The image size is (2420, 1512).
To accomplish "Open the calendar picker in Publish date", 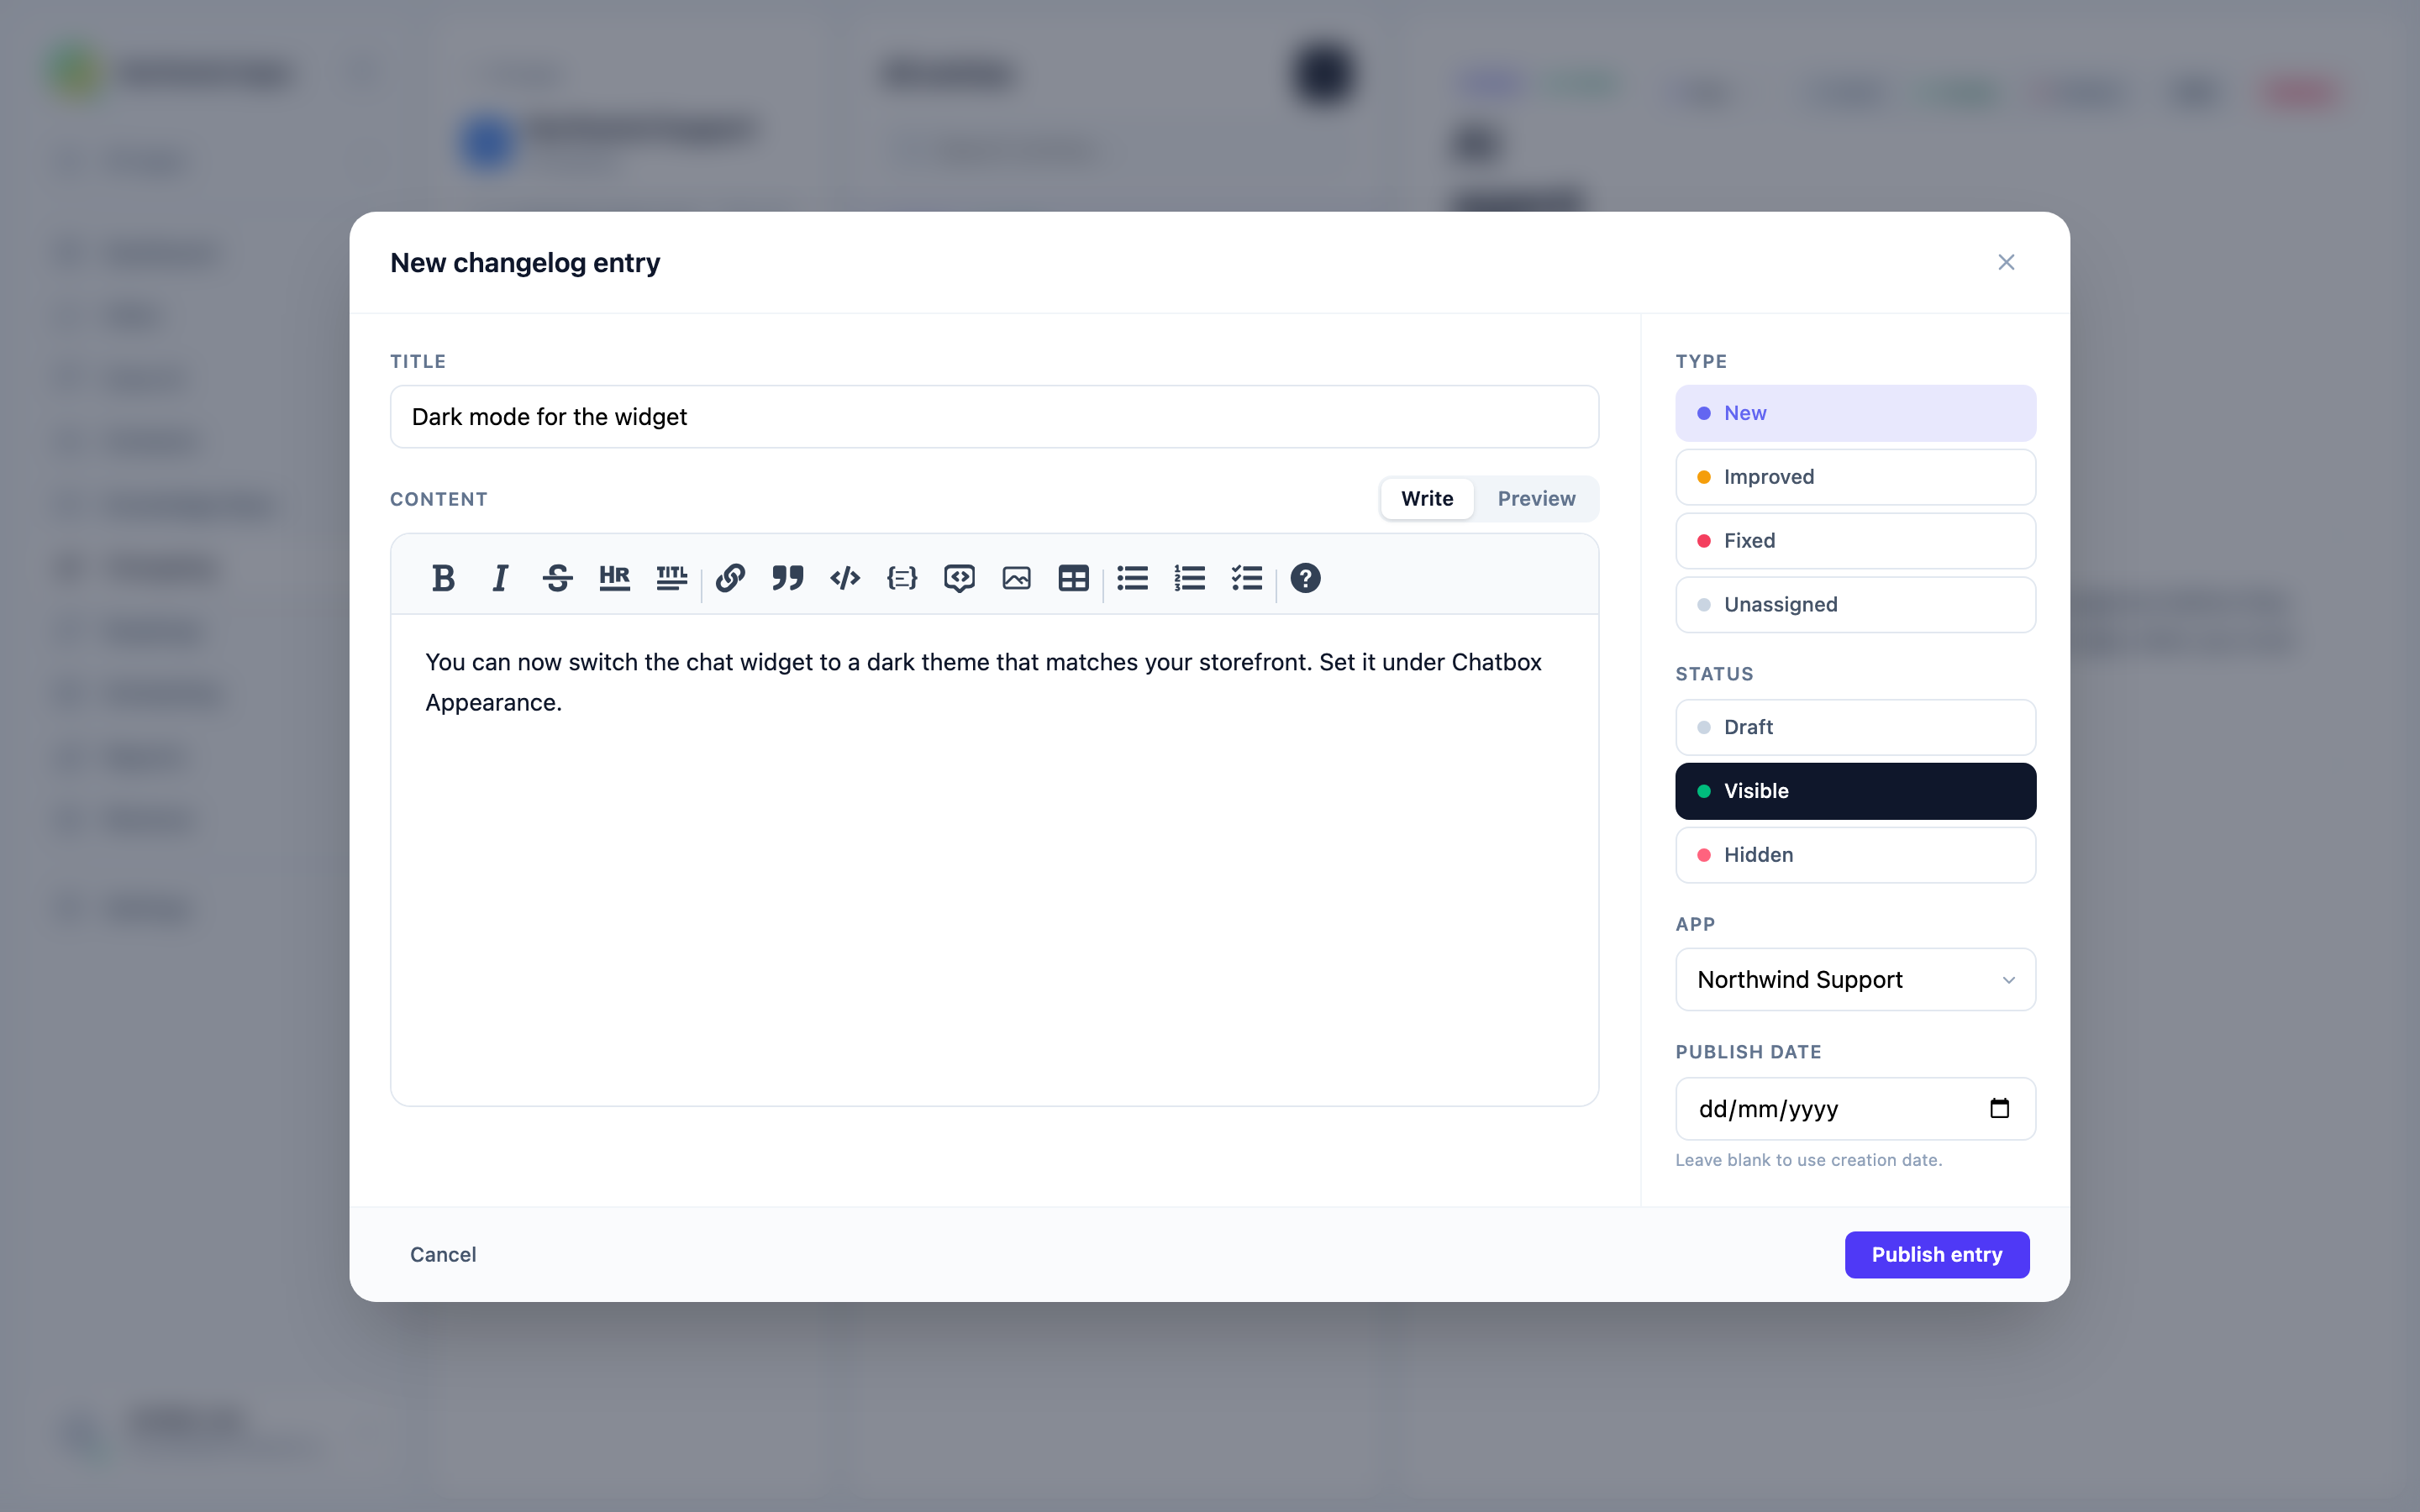I will 1999,1108.
